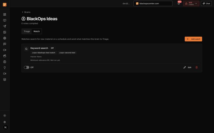Viewport: 214px width, 133px height.
Task: Click the Add watch button
Action: point(193,39)
